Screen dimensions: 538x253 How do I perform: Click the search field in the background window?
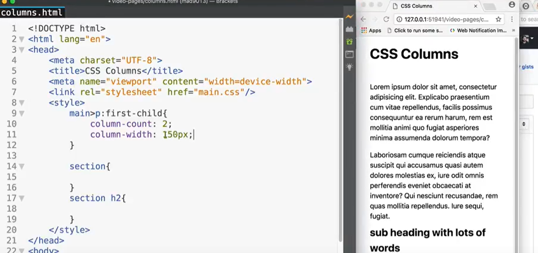(528, 19)
